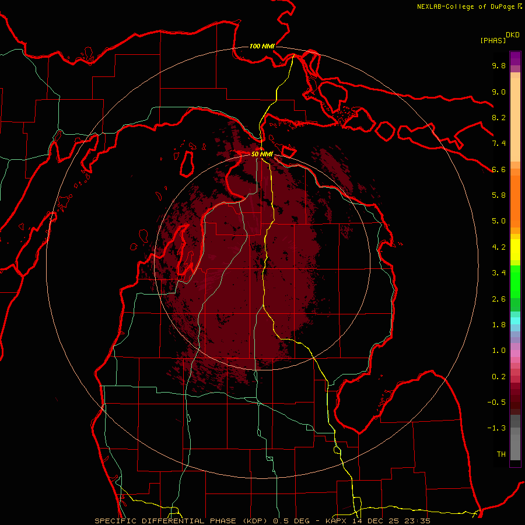Click the 4.2 legend value

tap(499, 247)
